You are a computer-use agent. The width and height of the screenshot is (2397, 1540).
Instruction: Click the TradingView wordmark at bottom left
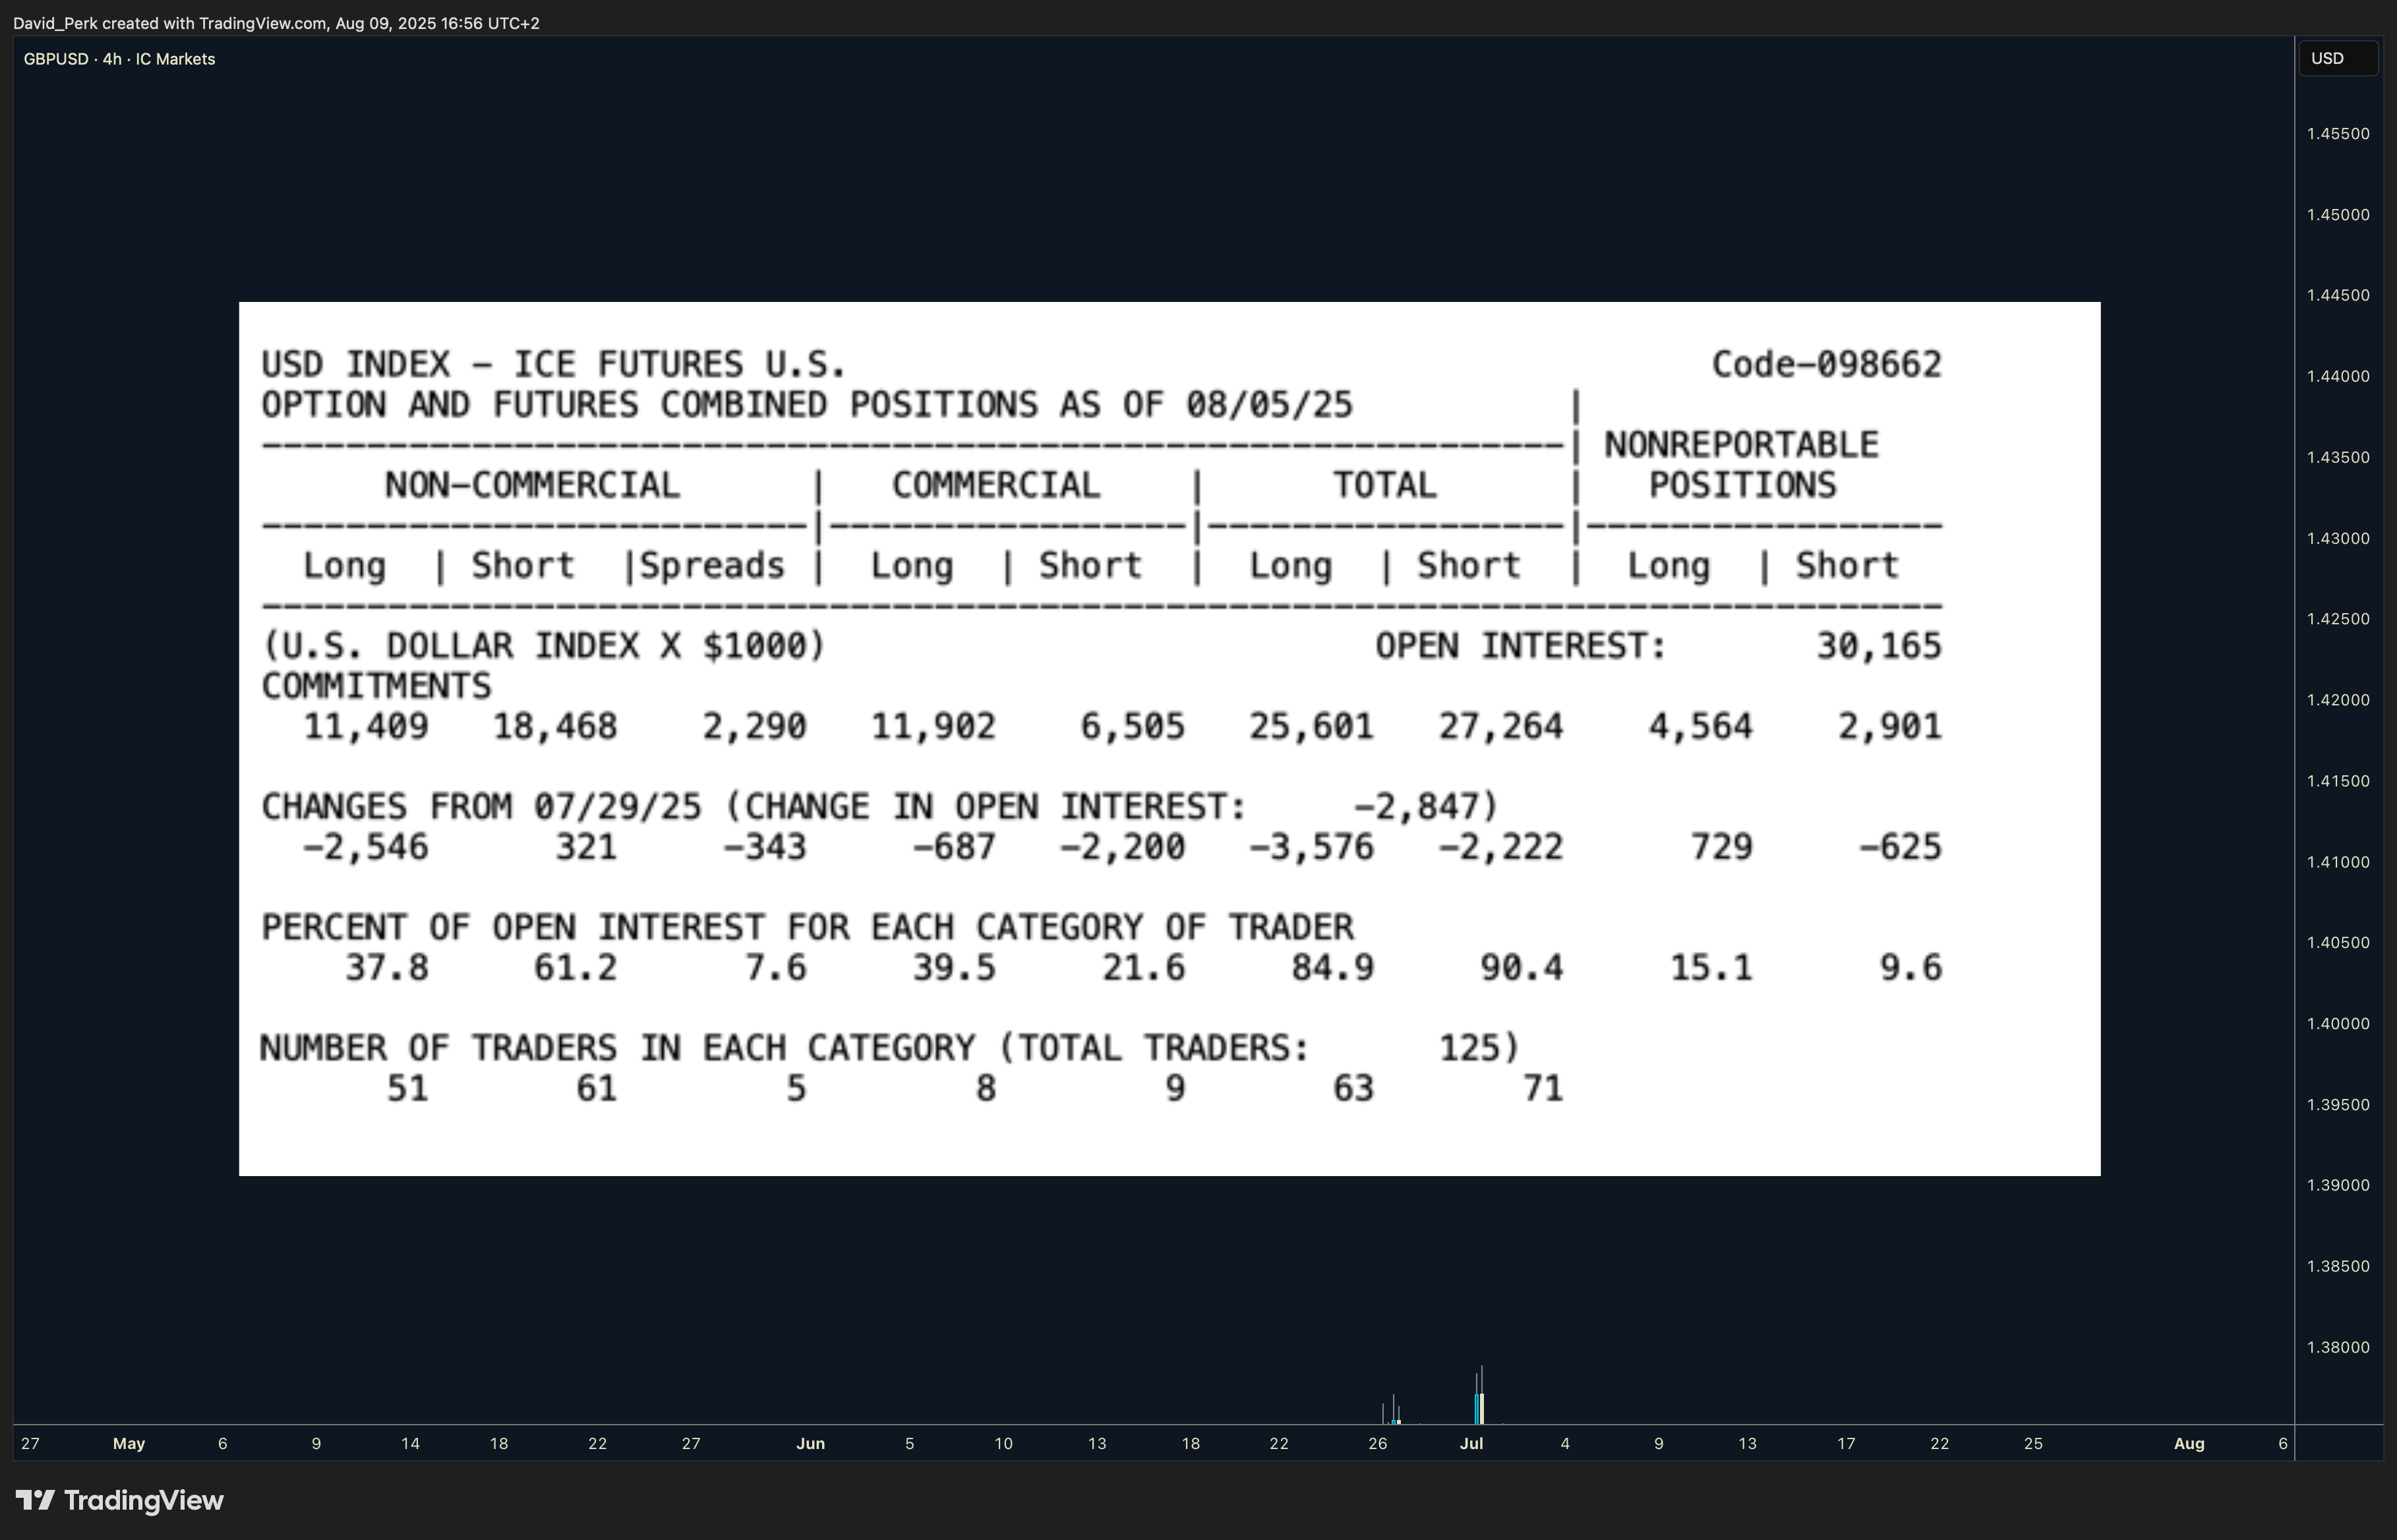tap(143, 1500)
